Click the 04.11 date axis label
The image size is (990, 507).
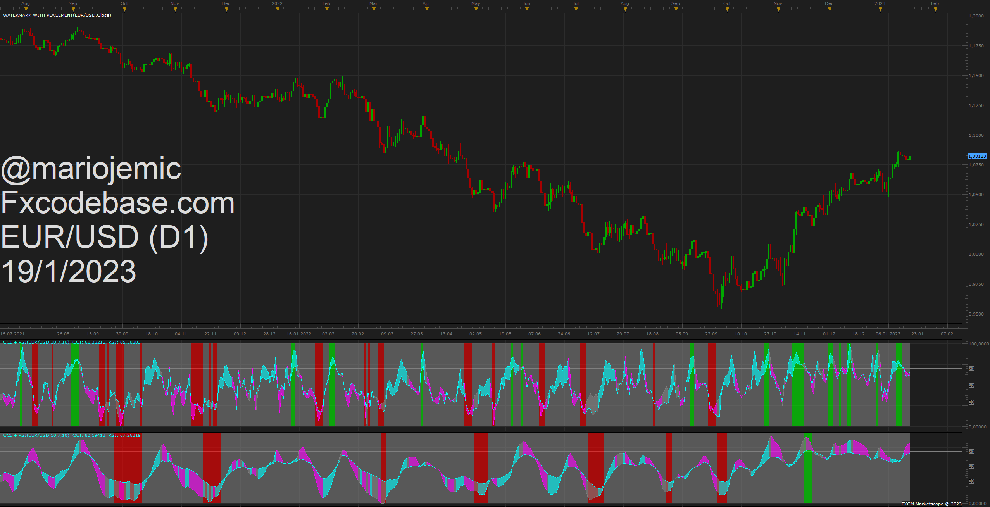coord(181,334)
